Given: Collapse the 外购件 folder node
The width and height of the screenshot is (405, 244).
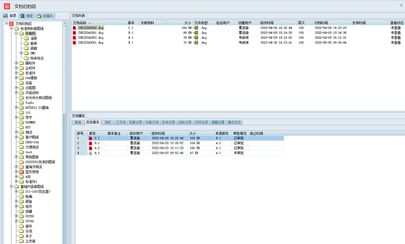Looking at the screenshot, I should [x=16, y=33].
